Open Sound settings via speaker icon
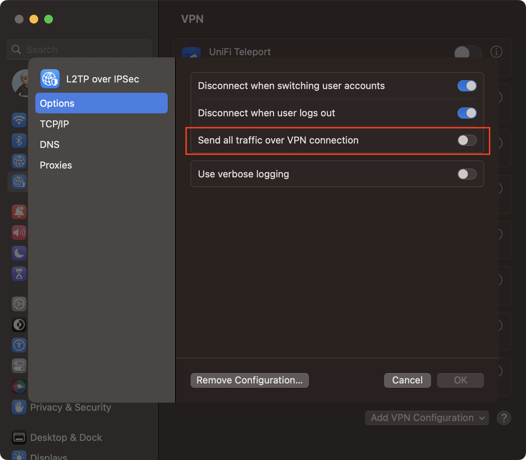 [x=19, y=233]
